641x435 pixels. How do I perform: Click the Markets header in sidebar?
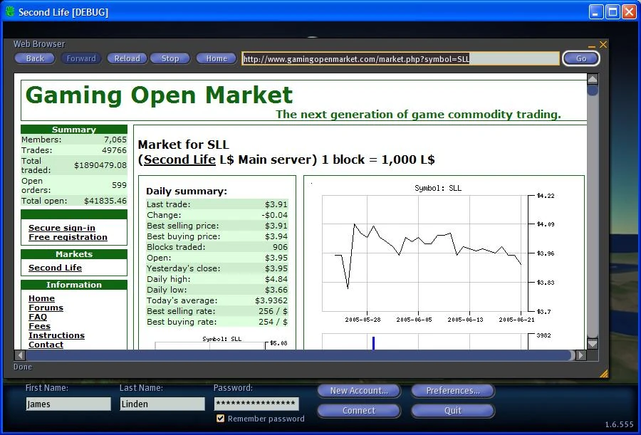(x=74, y=254)
